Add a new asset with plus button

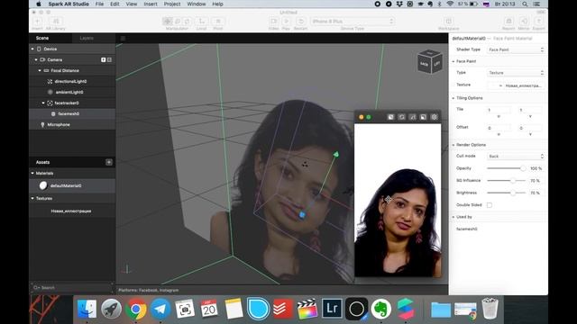109,162
